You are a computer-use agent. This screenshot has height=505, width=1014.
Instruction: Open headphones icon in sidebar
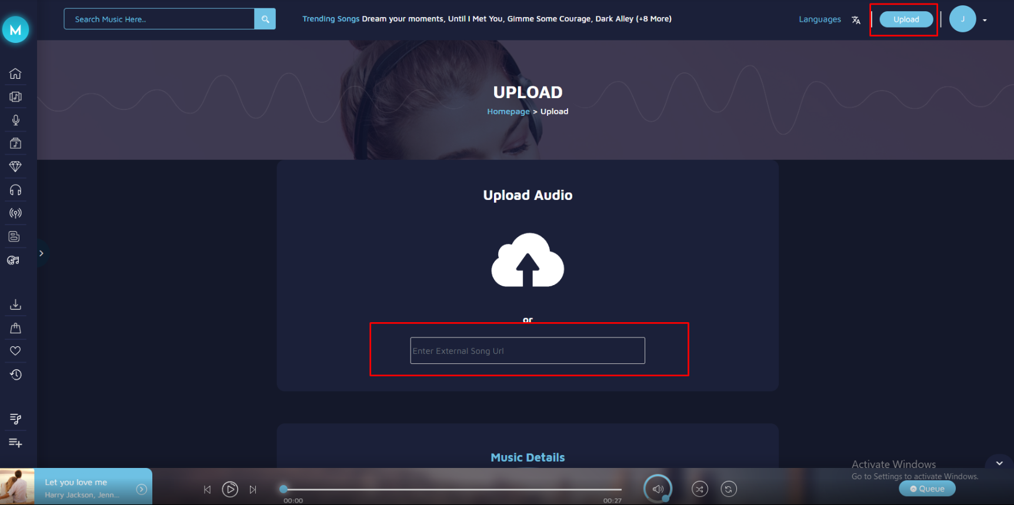(15, 190)
